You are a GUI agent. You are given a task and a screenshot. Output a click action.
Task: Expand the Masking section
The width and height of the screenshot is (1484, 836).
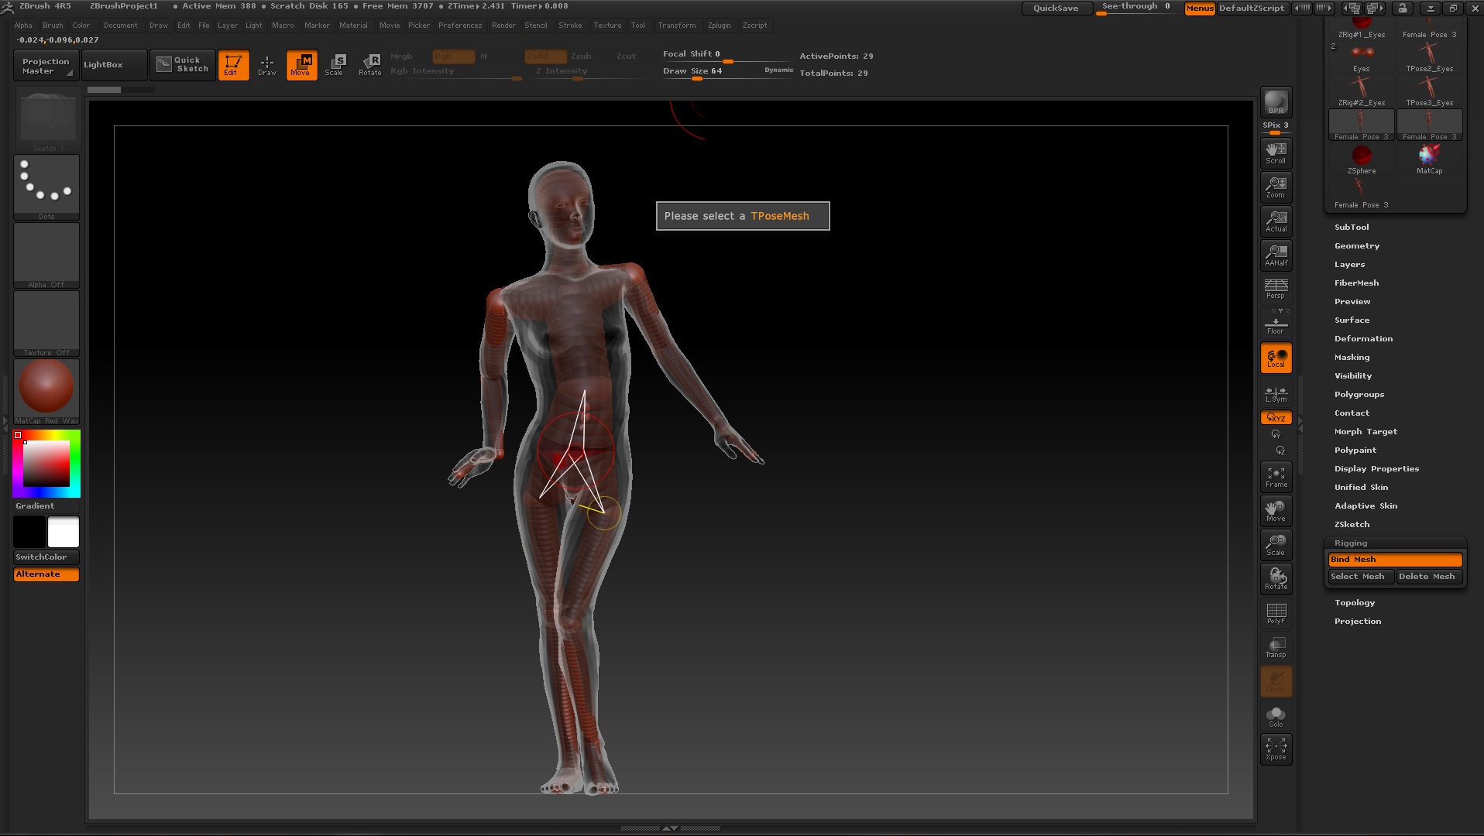tap(1352, 358)
